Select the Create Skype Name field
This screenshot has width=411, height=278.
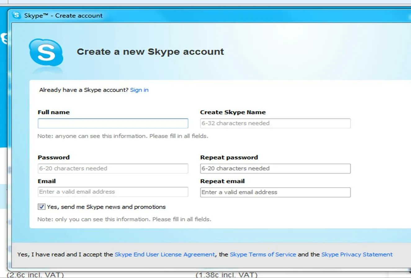coord(275,123)
